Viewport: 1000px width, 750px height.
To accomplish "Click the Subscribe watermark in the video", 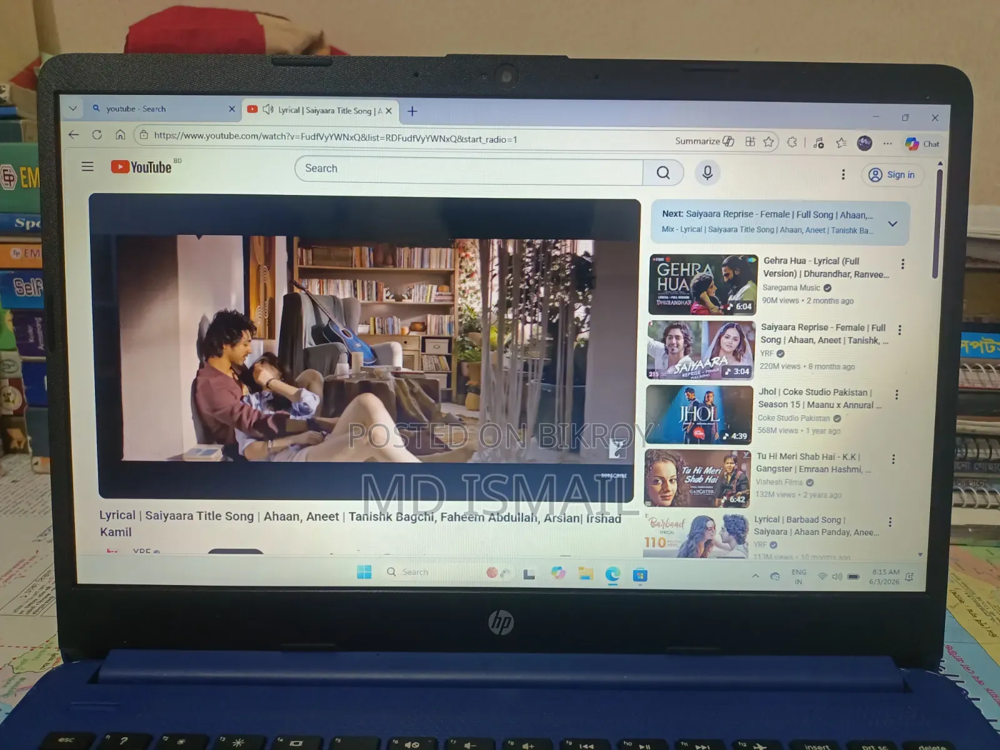I will pos(614,476).
